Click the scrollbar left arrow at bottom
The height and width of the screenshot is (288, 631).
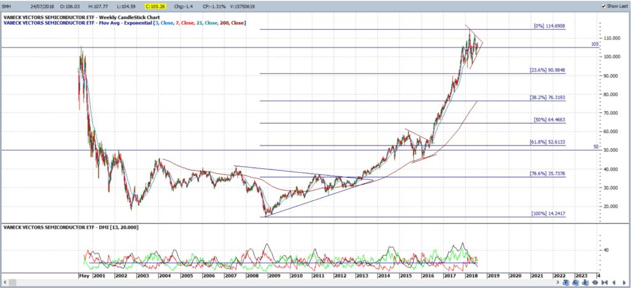(5, 282)
